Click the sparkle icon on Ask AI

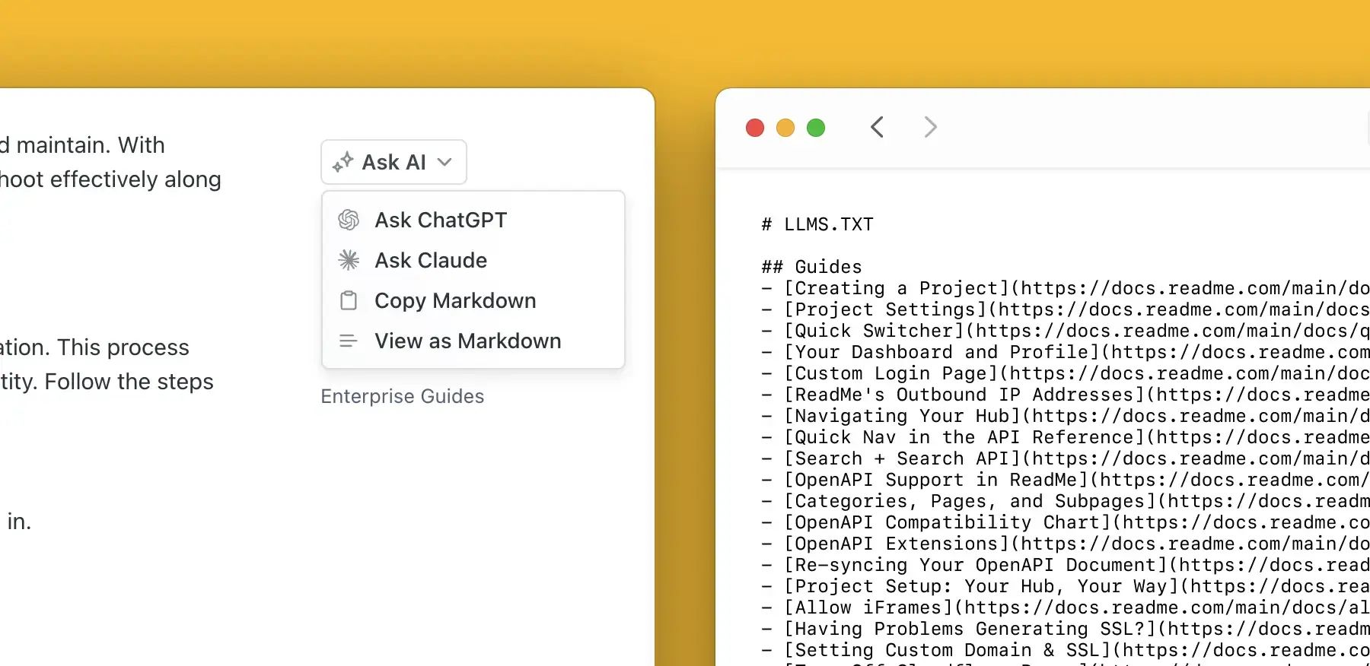click(342, 161)
